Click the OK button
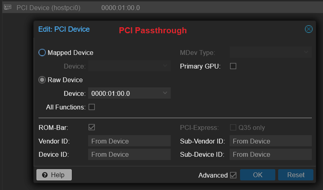 (257, 175)
